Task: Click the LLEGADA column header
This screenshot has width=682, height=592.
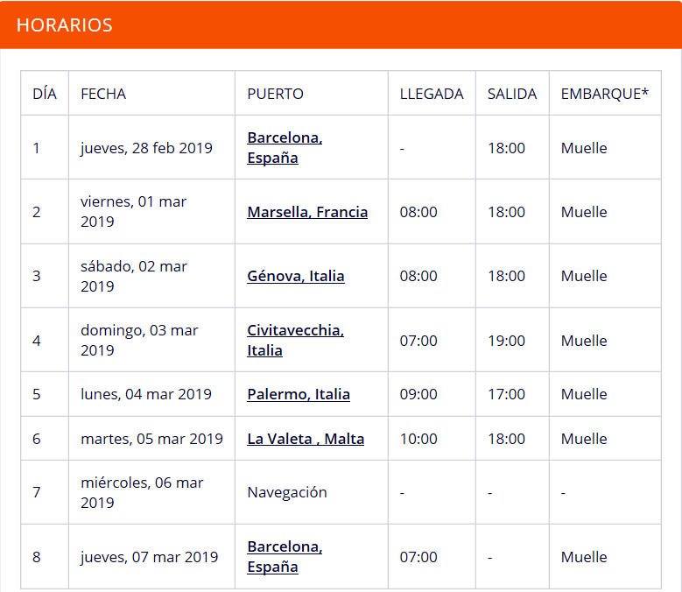Action: 432,94
